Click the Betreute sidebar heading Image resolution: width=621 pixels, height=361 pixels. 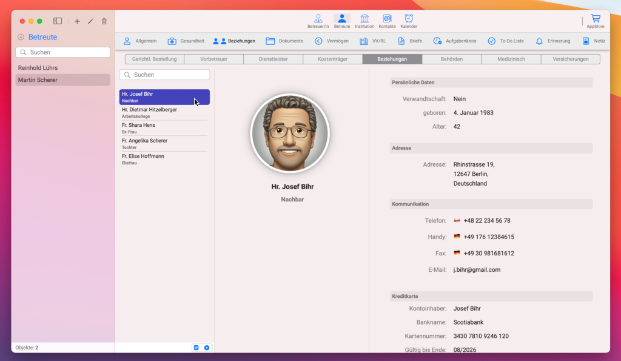(x=43, y=37)
